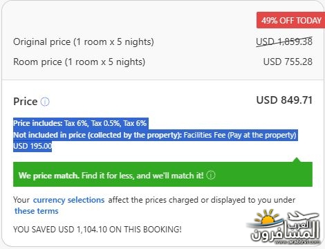Click the arabtrvl.com watermark URL
This screenshot has width=325, height=249.
[297, 242]
